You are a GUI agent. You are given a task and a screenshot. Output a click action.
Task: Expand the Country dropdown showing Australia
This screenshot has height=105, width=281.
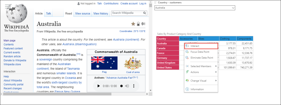tap(233, 8)
